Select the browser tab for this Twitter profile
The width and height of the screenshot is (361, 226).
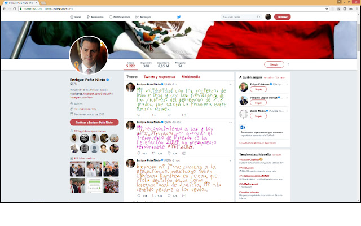pyautogui.click(x=21, y=3)
